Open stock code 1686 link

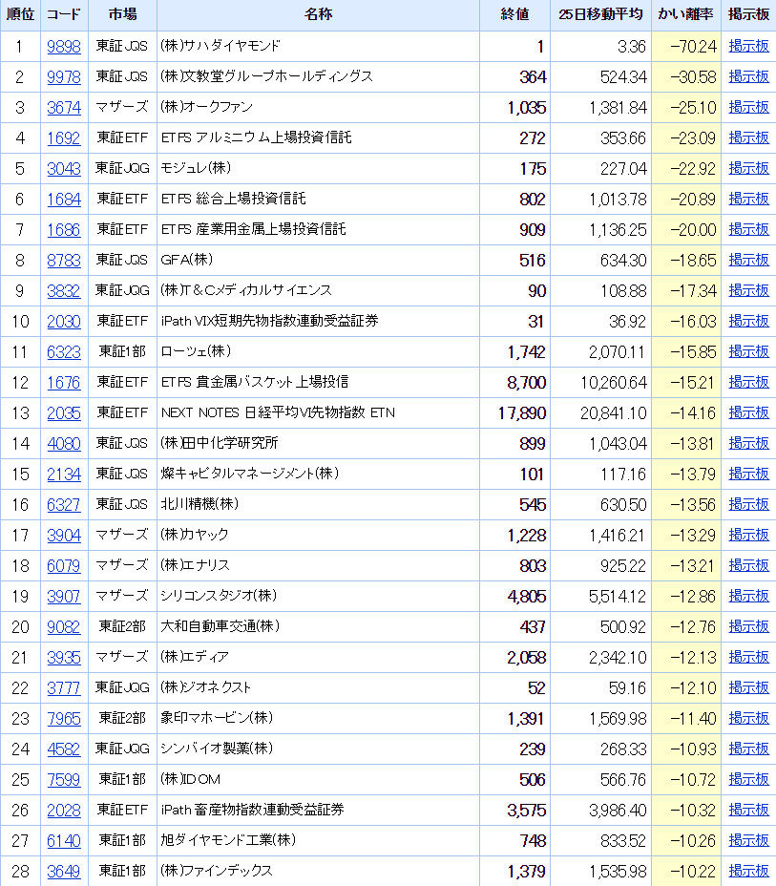click(x=64, y=229)
